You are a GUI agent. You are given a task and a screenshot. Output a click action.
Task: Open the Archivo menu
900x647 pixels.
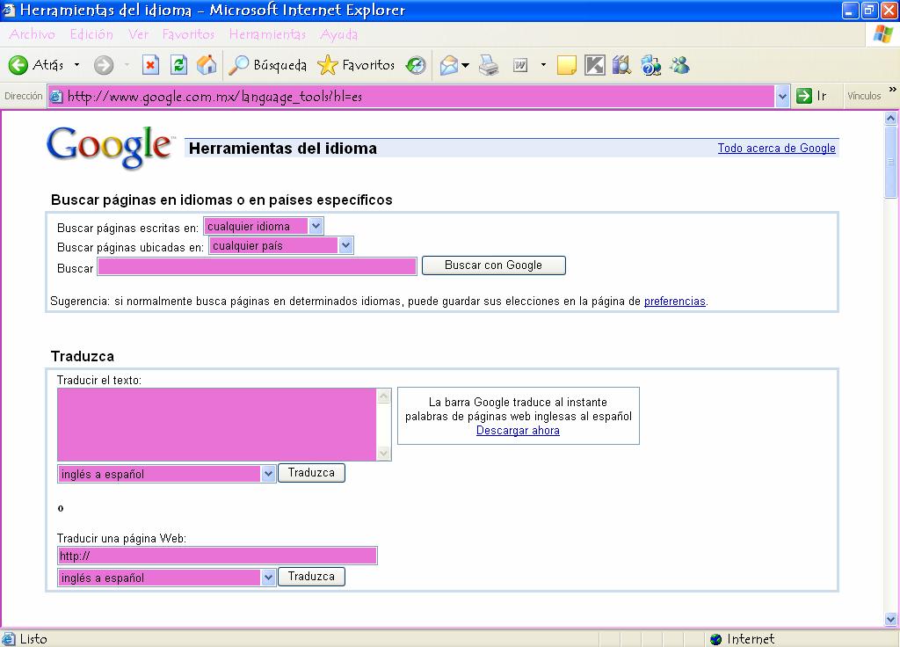(x=33, y=34)
